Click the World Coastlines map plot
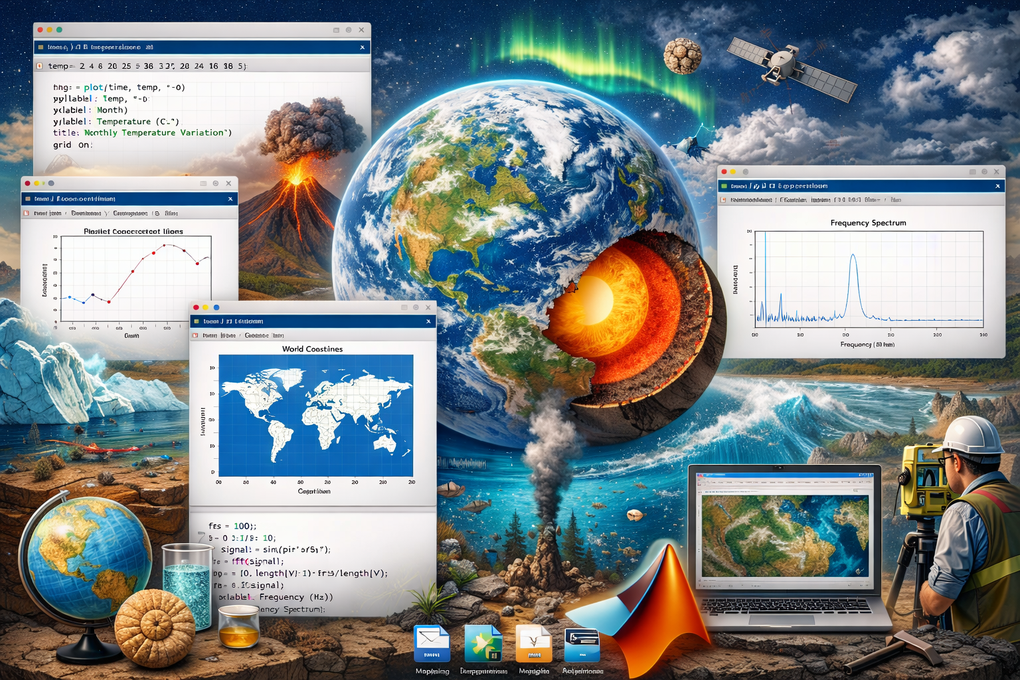 (315, 415)
